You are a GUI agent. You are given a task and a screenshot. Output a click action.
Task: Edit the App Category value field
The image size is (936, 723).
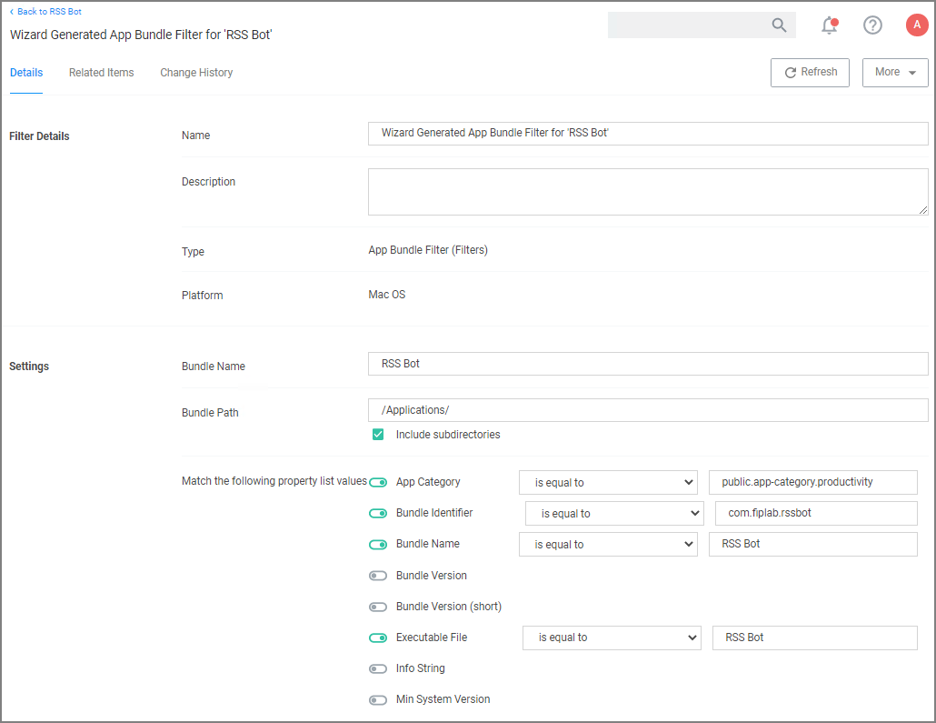click(x=813, y=482)
